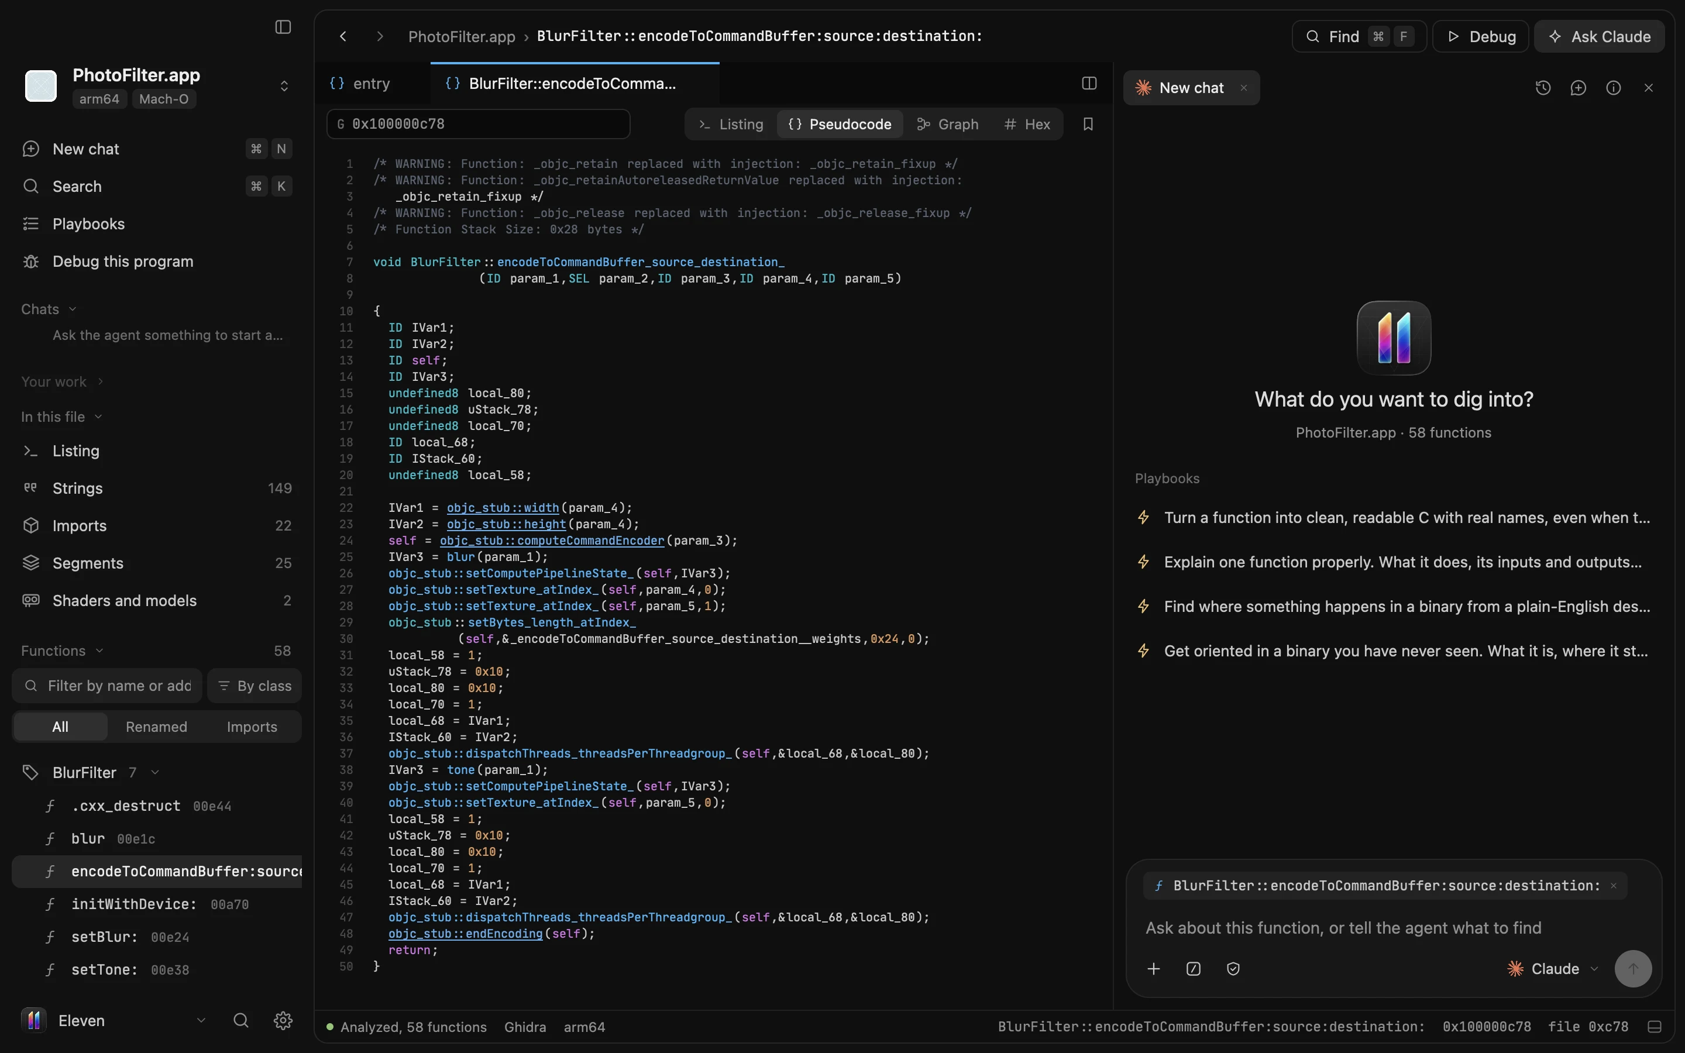Click the split editor view icon
This screenshot has height=1053, width=1685.
pyautogui.click(x=1089, y=84)
